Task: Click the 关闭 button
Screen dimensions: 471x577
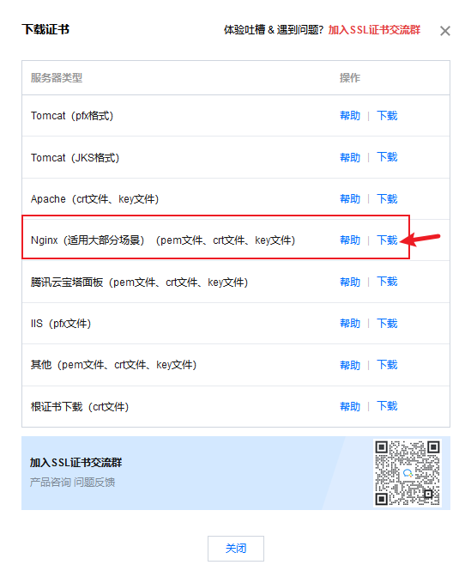Action: (236, 549)
